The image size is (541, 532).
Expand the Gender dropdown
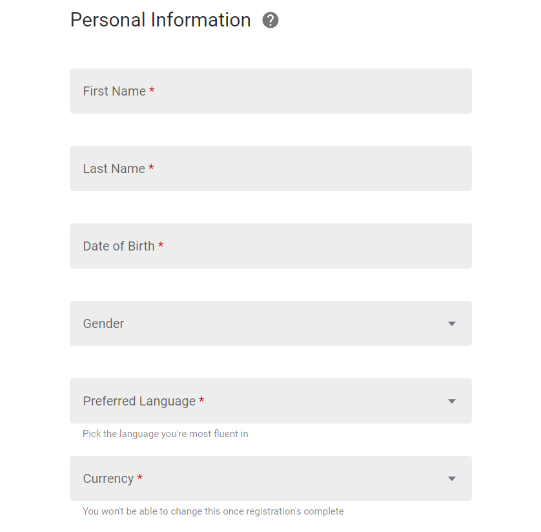pyautogui.click(x=270, y=323)
